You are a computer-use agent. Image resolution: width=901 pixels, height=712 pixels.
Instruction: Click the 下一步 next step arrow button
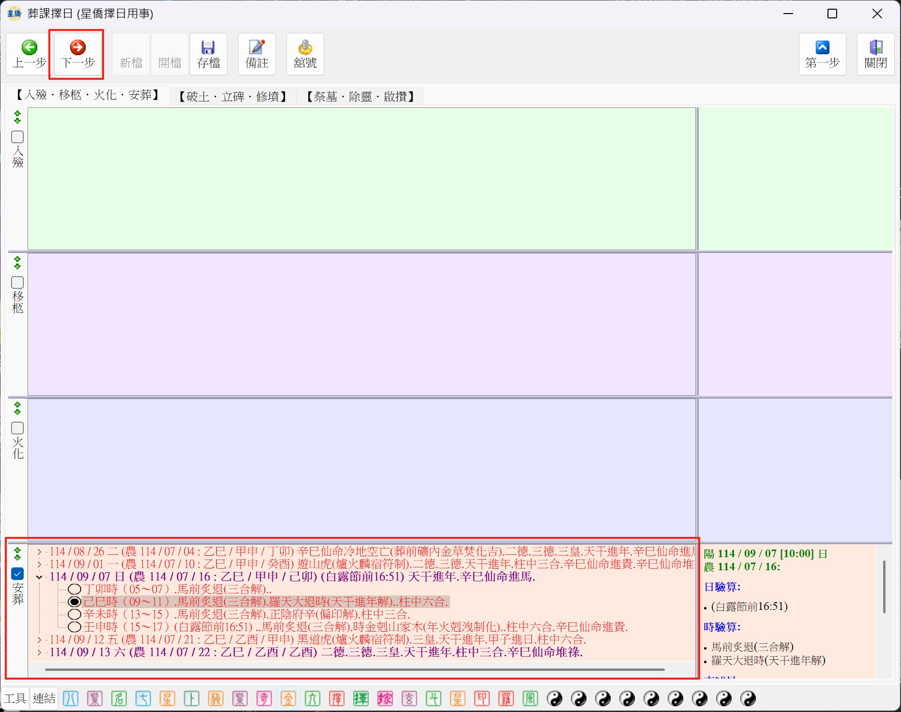[77, 54]
